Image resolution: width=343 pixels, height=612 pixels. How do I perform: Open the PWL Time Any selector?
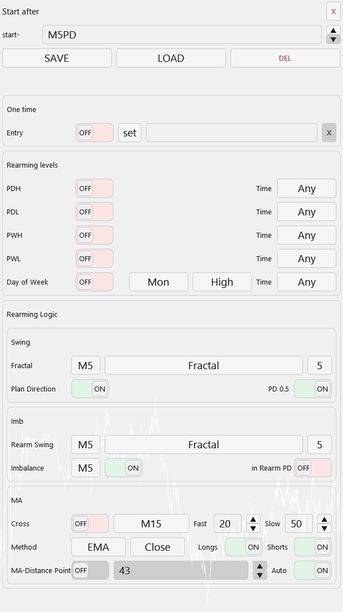point(306,259)
